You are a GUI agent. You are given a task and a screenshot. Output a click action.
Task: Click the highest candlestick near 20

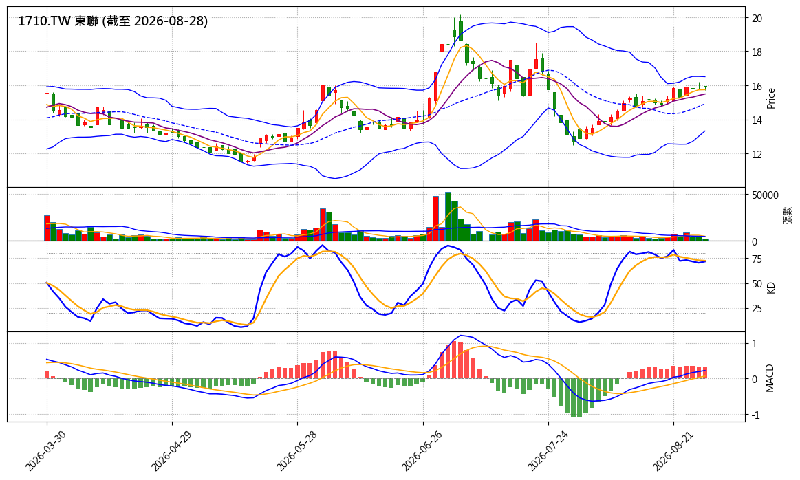pos(461,28)
